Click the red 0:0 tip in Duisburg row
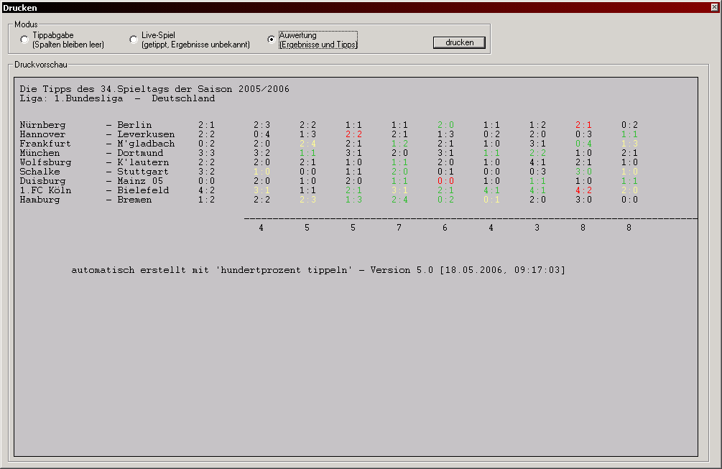Image resolution: width=722 pixels, height=469 pixels. click(446, 181)
